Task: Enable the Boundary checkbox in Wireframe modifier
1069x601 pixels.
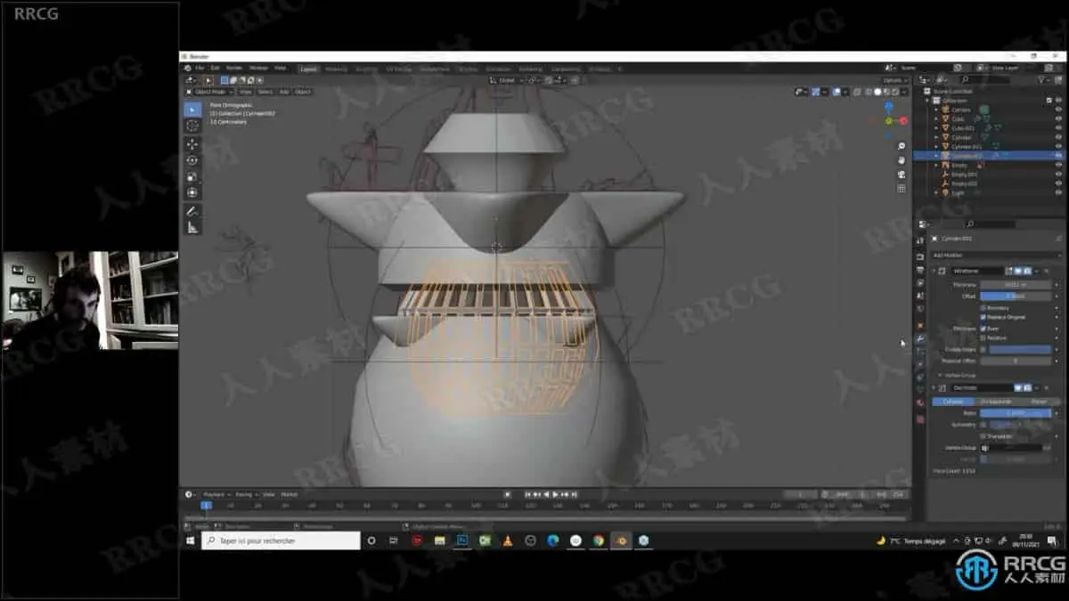Action: (983, 308)
